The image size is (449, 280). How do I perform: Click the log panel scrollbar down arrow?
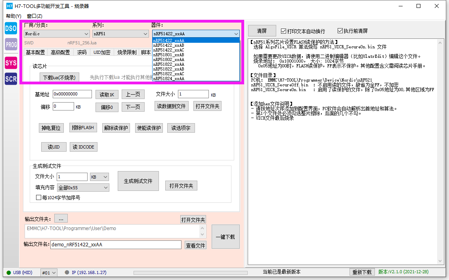440,261
